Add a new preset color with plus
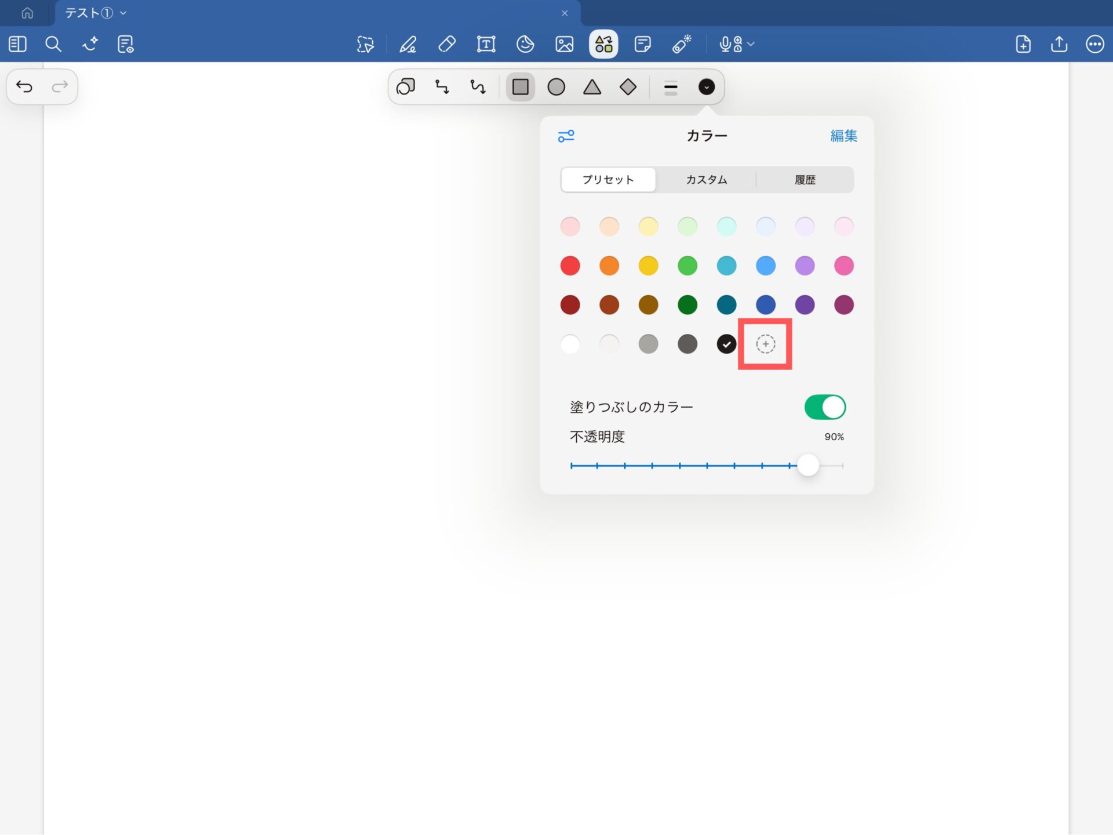1113x835 pixels. tap(765, 344)
